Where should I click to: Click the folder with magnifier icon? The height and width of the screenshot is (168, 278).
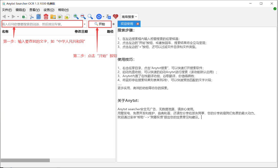[53, 17]
